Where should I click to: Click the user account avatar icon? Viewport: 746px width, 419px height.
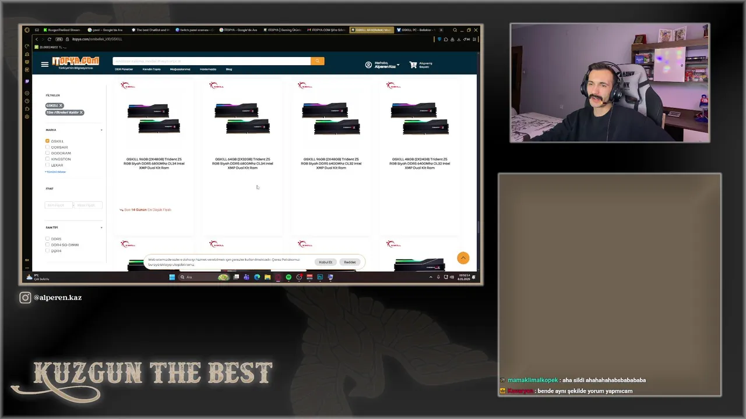368,65
